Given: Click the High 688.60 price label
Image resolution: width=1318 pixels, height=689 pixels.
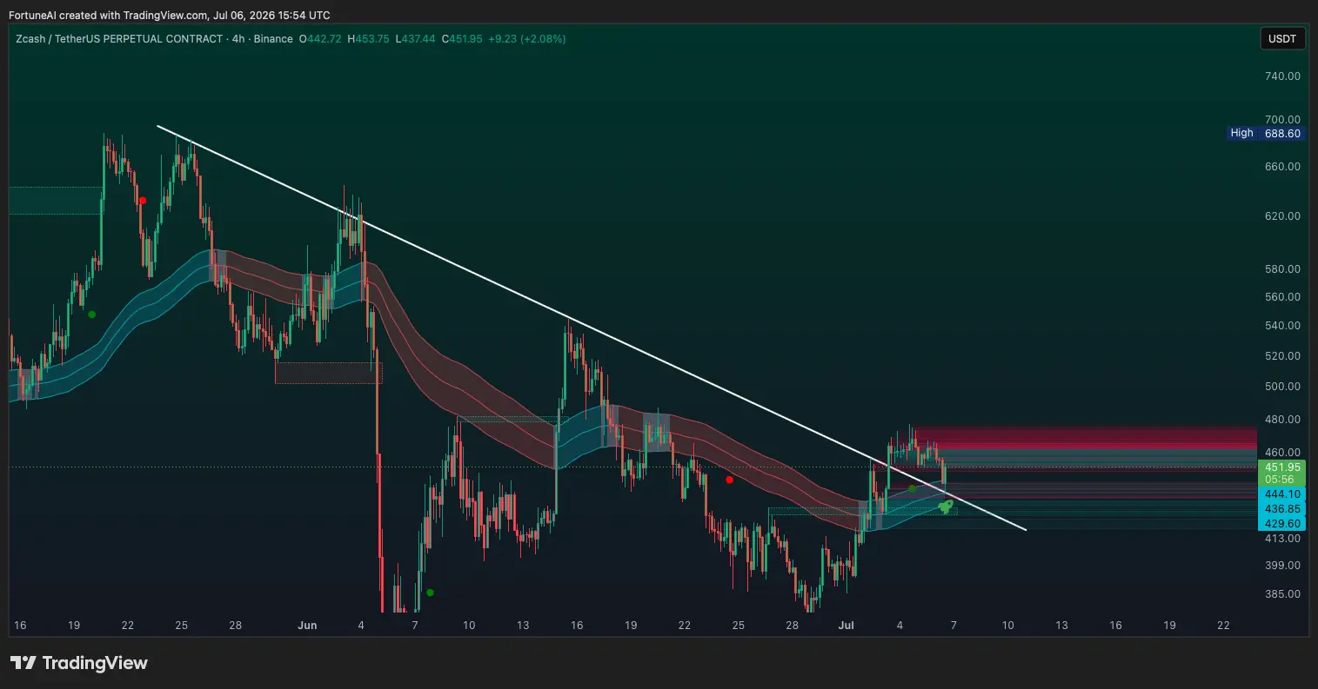Looking at the screenshot, I should point(1266,133).
